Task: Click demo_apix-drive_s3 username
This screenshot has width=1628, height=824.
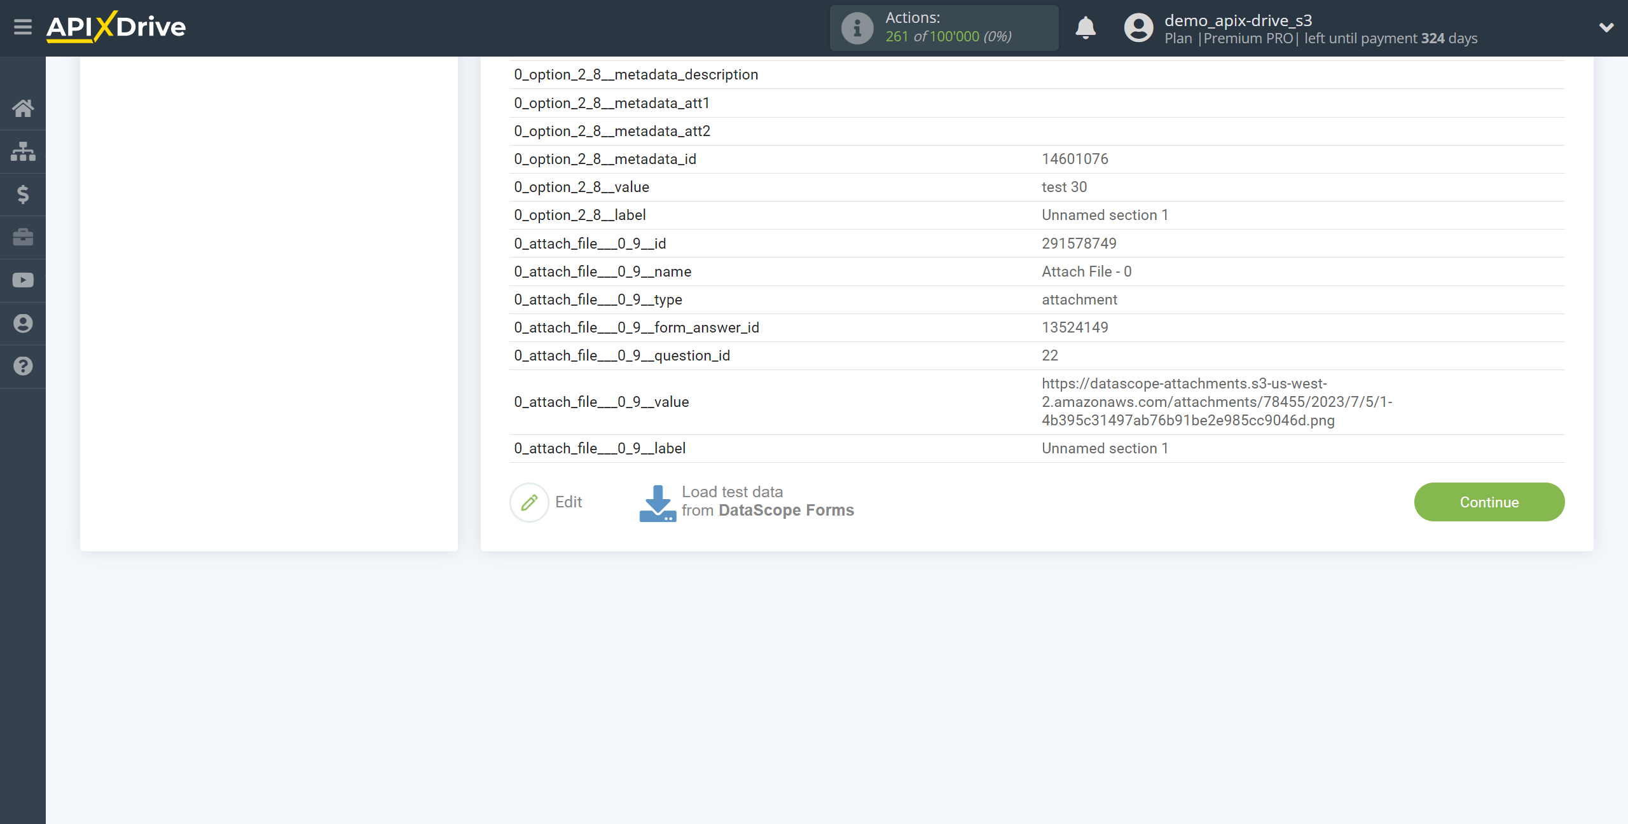Action: [1238, 20]
